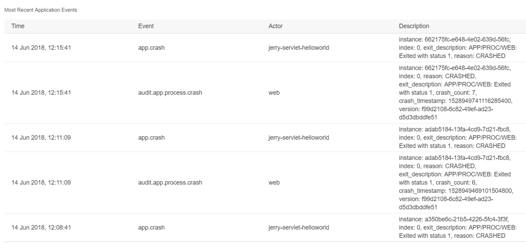Select the audit.app.process.crash event at 12:15:41

click(170, 93)
